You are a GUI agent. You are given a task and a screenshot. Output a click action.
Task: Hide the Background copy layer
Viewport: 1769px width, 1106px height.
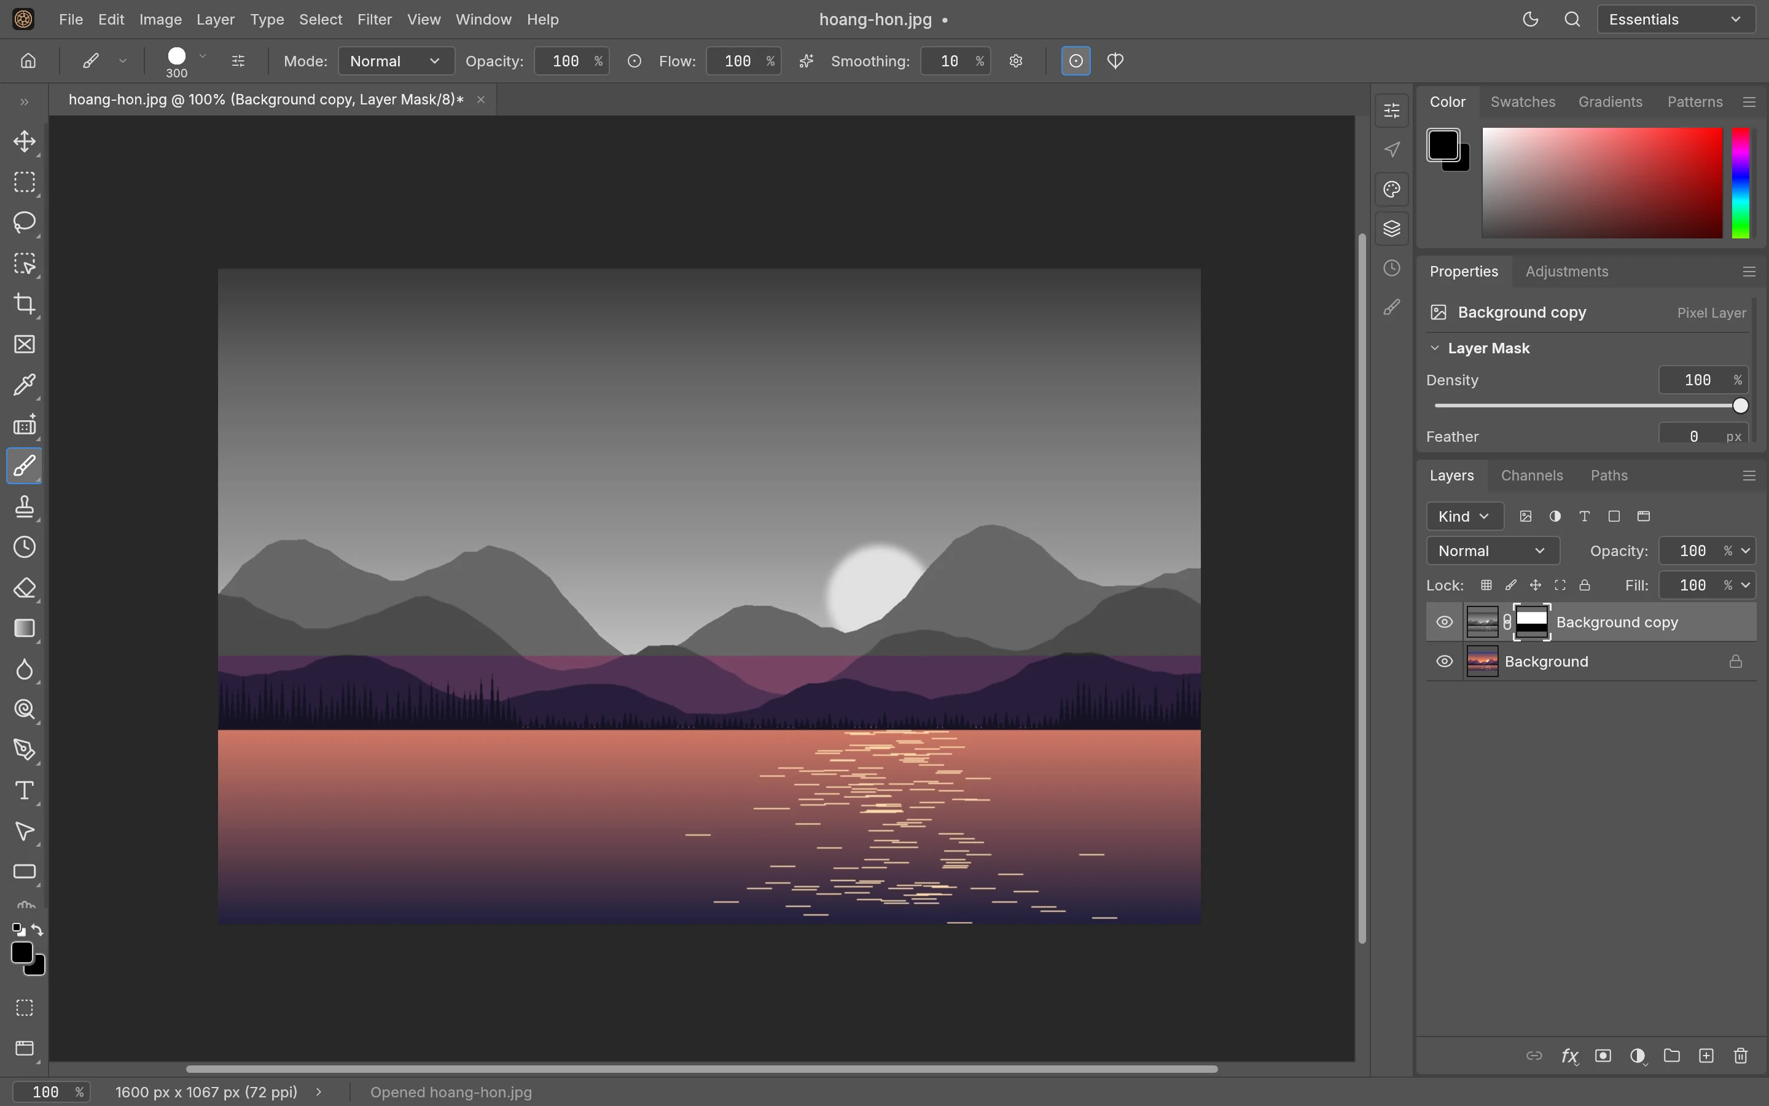pos(1443,622)
